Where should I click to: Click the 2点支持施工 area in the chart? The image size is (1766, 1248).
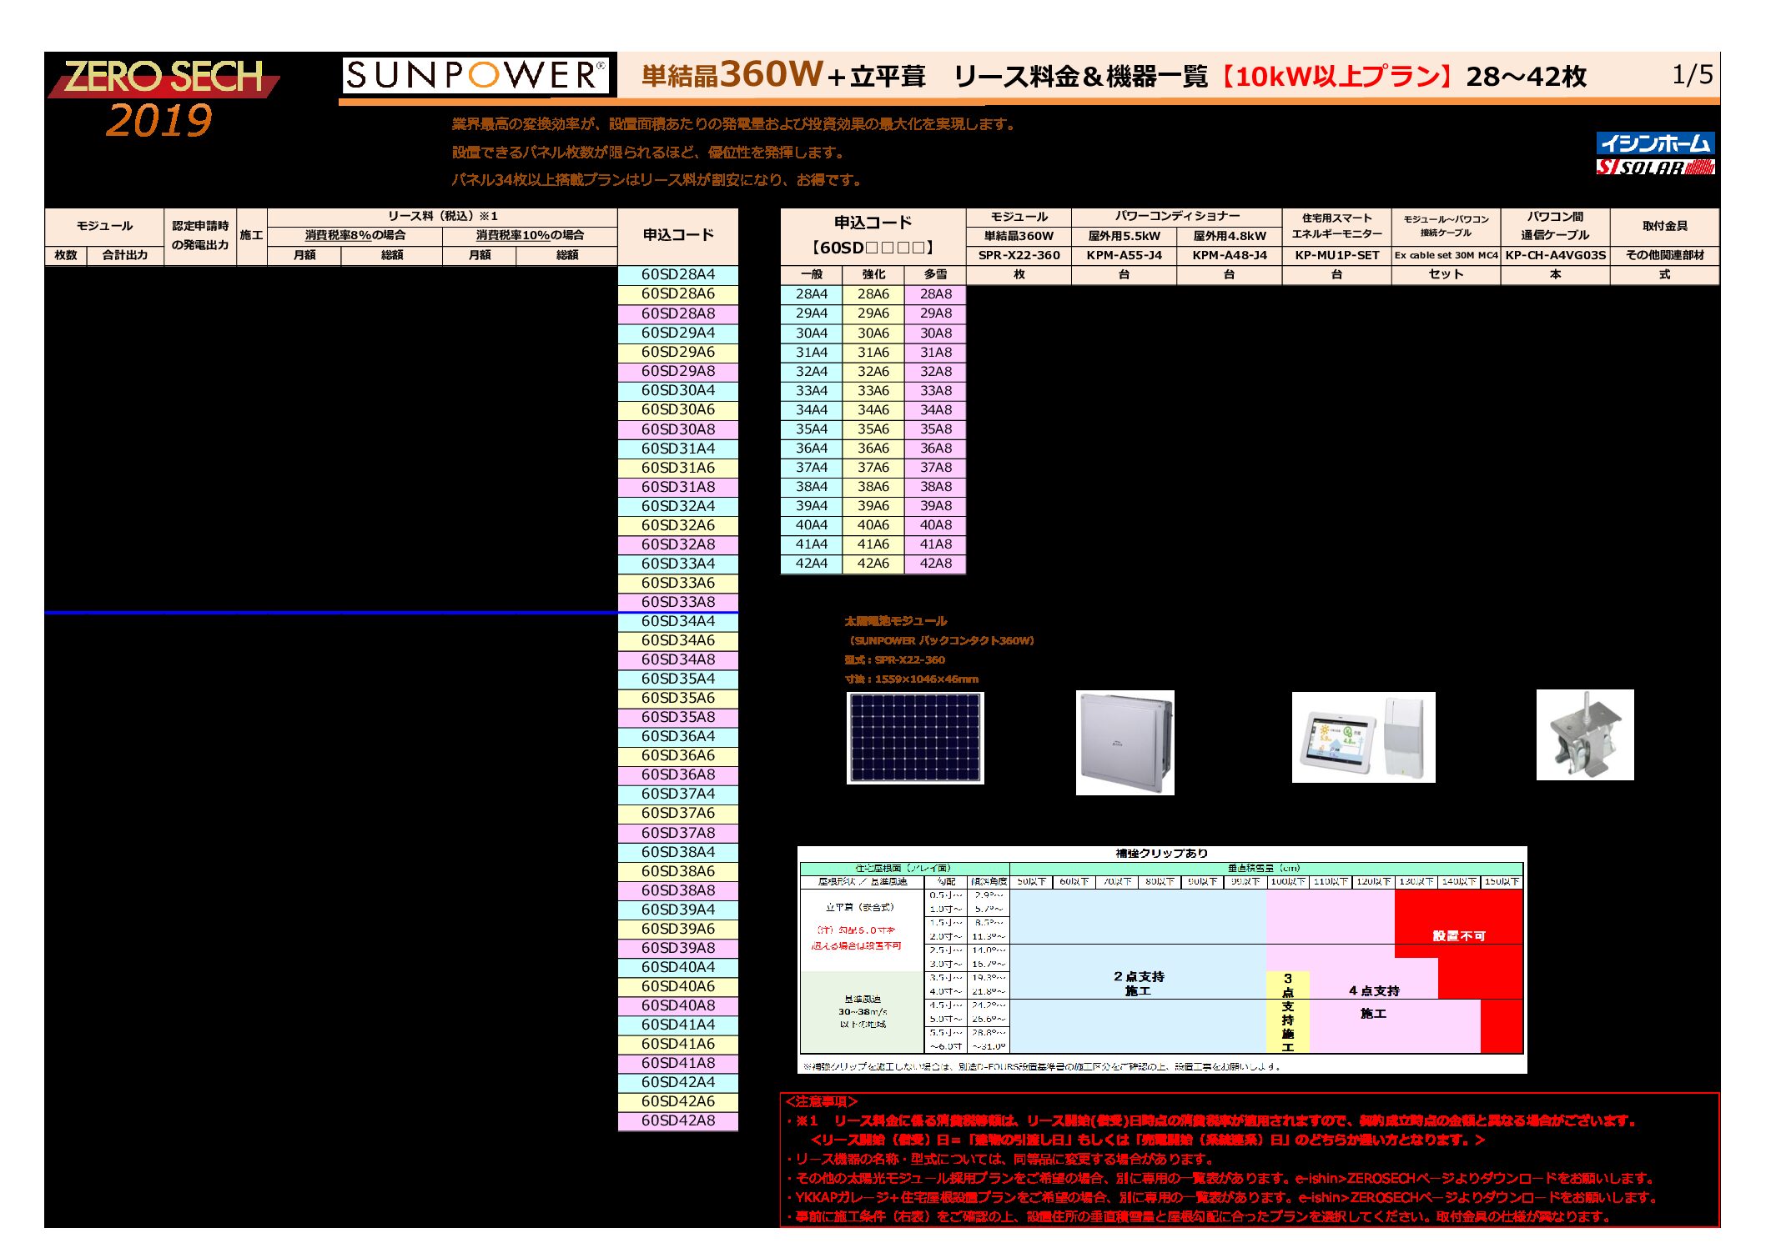[x=1138, y=984]
